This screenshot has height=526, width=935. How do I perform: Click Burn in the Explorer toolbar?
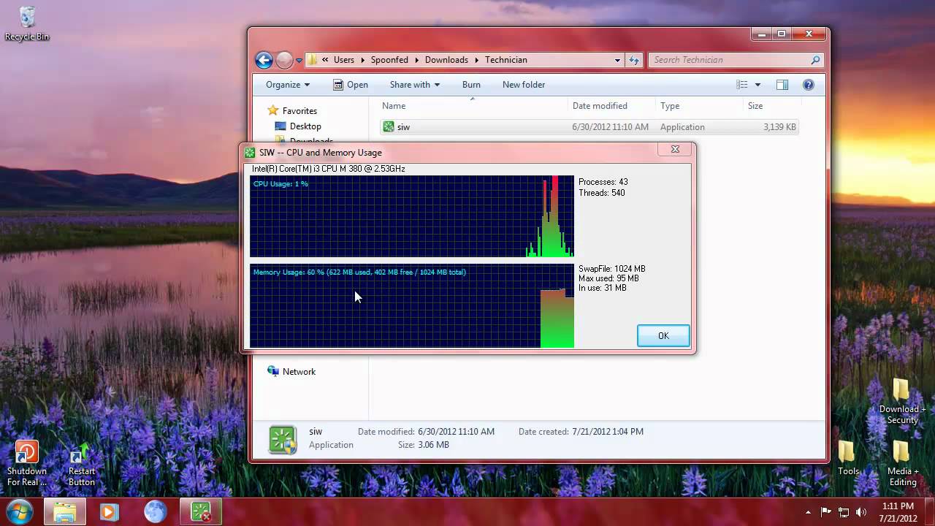pos(471,85)
